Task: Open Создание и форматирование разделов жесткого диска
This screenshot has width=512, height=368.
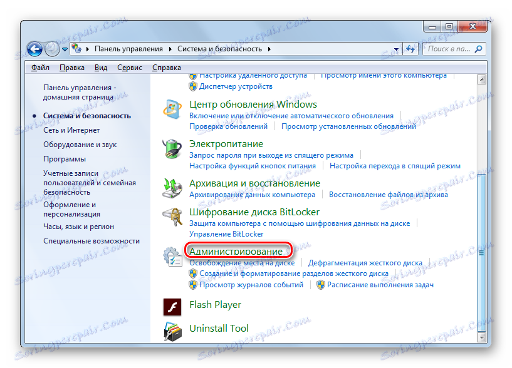Action: pos(294,273)
